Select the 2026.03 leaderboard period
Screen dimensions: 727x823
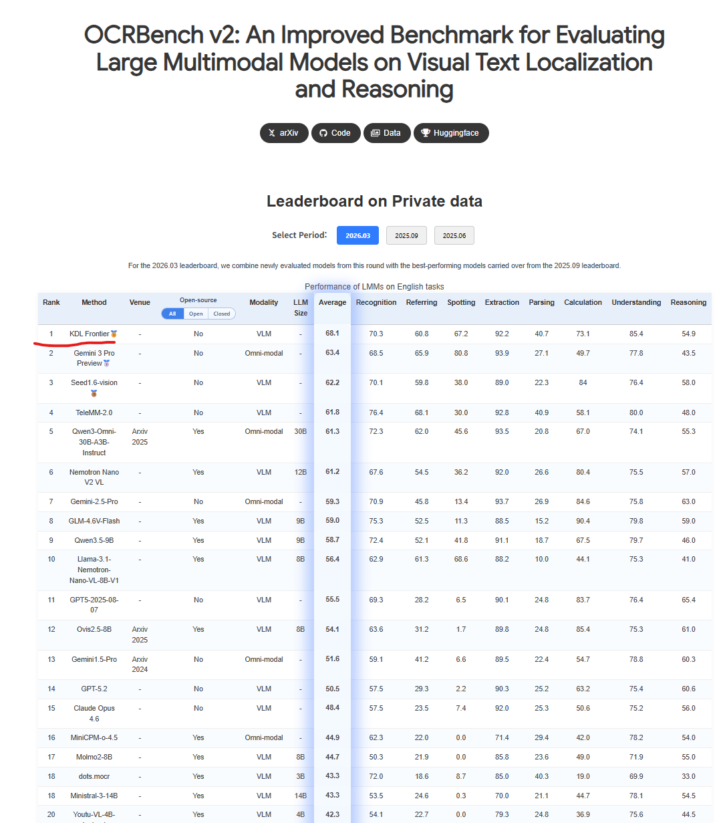click(357, 235)
